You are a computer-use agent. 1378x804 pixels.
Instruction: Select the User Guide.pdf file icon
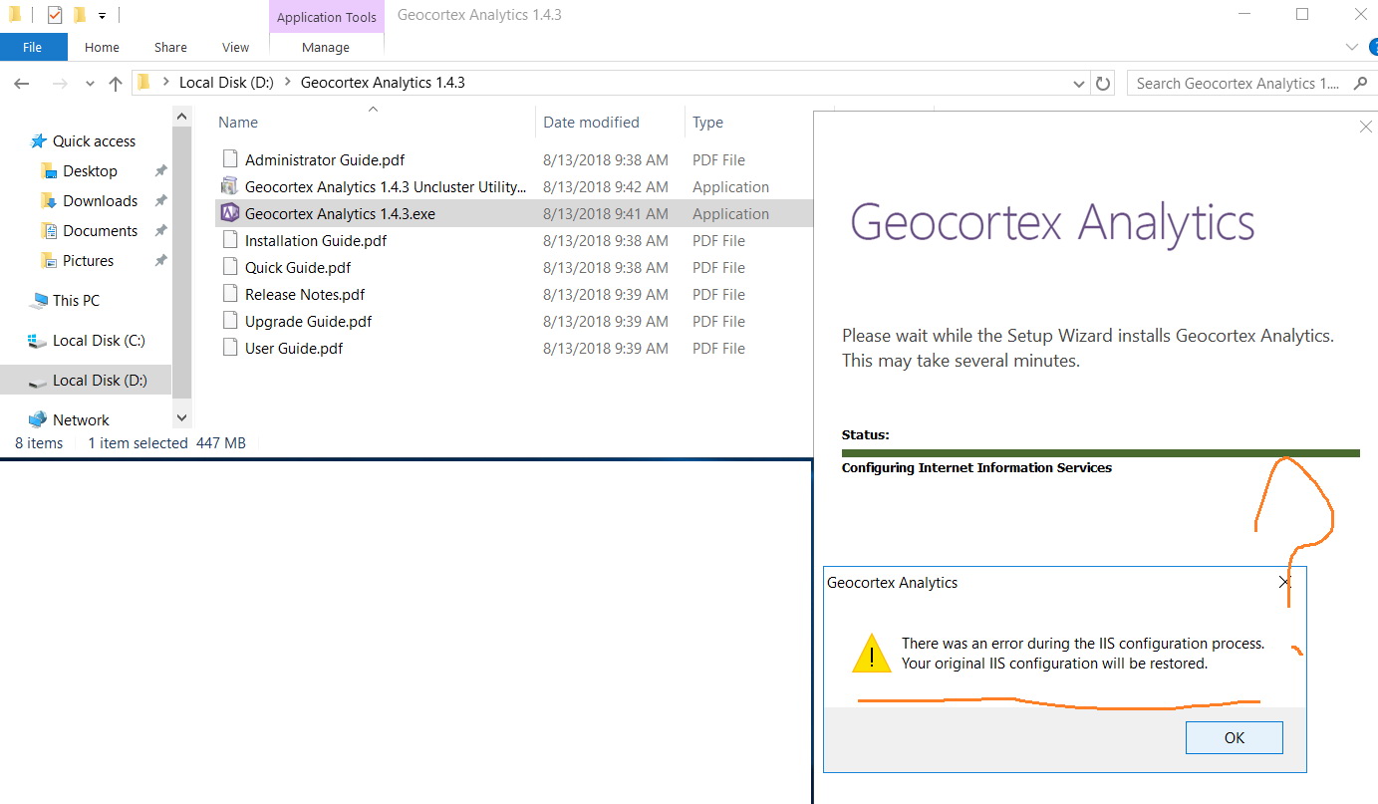[230, 348]
